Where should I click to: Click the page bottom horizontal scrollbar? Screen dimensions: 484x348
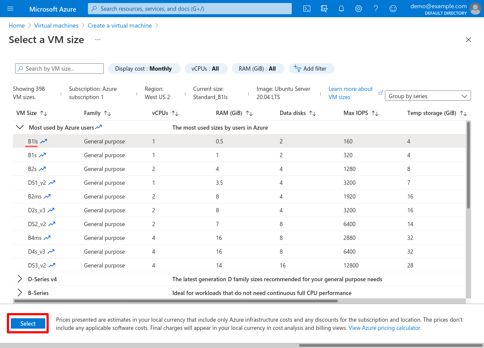[390, 345]
